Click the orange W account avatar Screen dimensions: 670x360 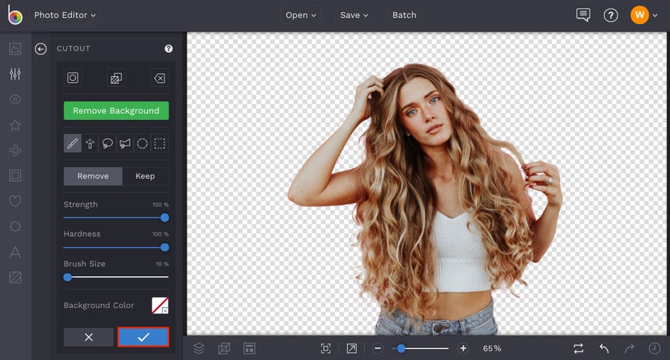click(x=639, y=15)
